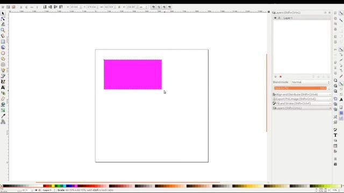Toggle current layer visibility in status bar
Screen dimensions: 344x193
pos(36,190)
